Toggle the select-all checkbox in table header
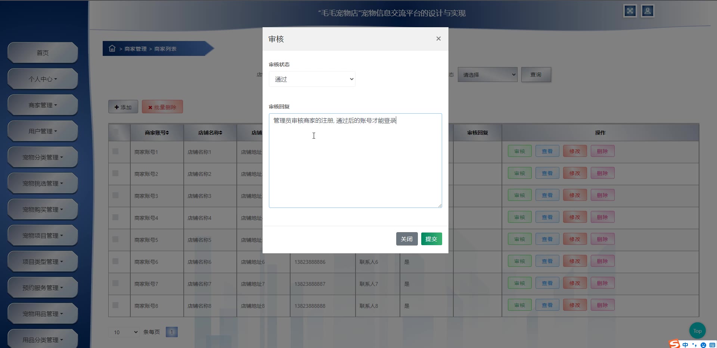717x348 pixels. 115,132
